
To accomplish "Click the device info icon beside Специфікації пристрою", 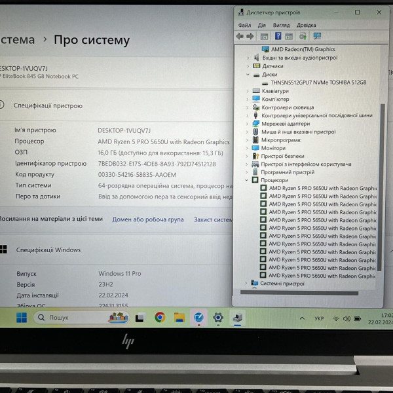I will click(1, 105).
